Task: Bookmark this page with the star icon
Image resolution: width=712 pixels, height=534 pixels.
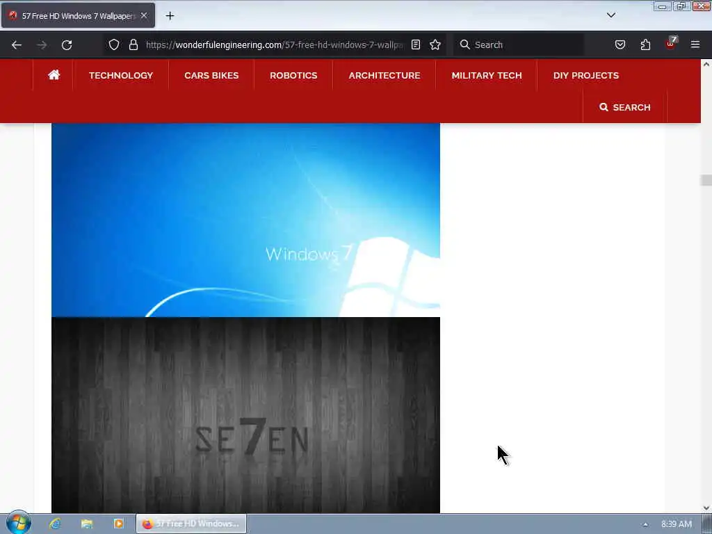Action: 435,44
